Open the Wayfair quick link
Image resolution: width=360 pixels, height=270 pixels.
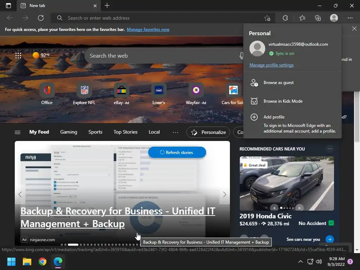[196, 94]
